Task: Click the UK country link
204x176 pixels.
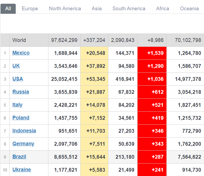Action: [16, 66]
